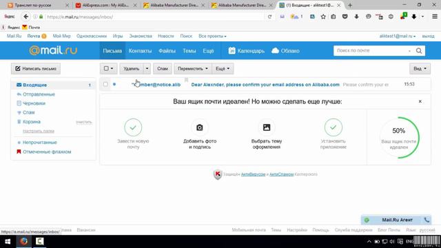Viewport: 441px width, 248px height.
Task: Filter by Непрочитанные
Action: (40, 143)
